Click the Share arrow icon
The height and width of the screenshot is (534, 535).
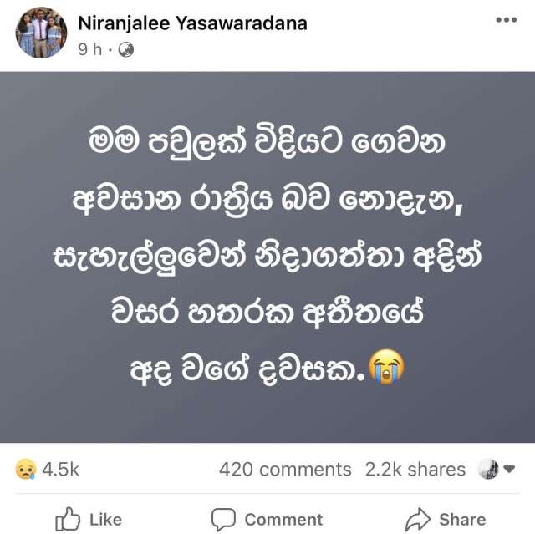418,519
